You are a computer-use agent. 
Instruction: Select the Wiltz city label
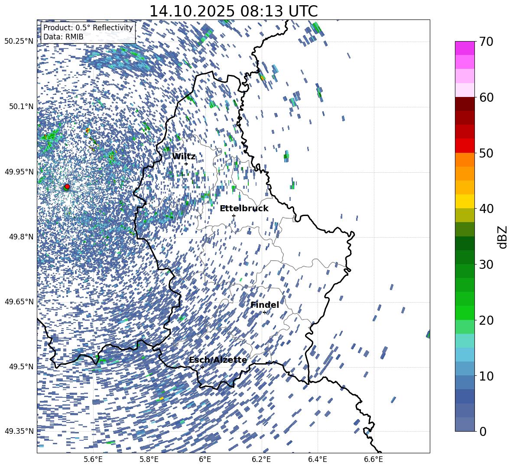(x=184, y=156)
